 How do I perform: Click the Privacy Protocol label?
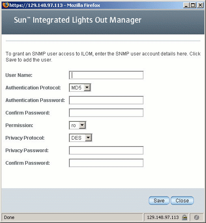click(25, 138)
